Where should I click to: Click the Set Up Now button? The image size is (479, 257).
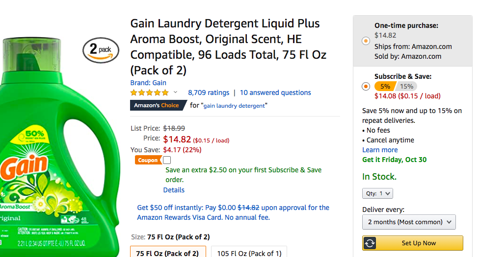(x=412, y=243)
